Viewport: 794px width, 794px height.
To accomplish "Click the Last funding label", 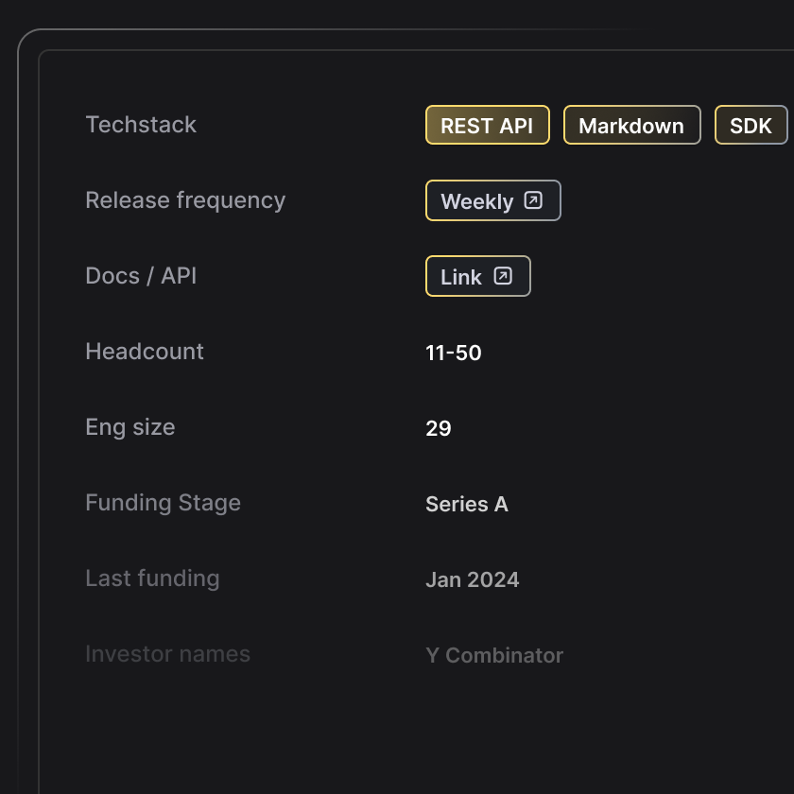I will point(152,578).
